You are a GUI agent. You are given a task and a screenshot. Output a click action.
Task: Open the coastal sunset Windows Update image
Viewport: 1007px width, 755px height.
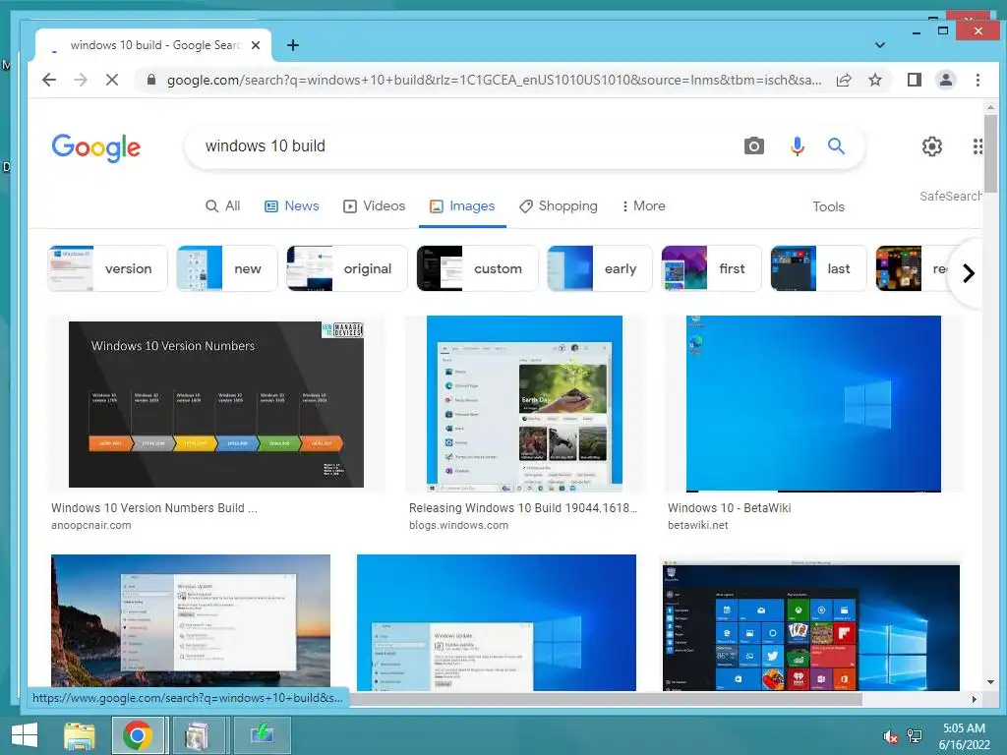click(191, 622)
